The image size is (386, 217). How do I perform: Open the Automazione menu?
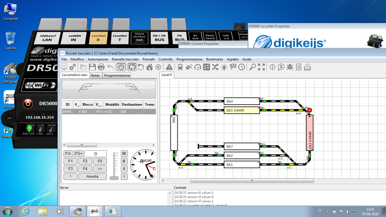pos(98,59)
